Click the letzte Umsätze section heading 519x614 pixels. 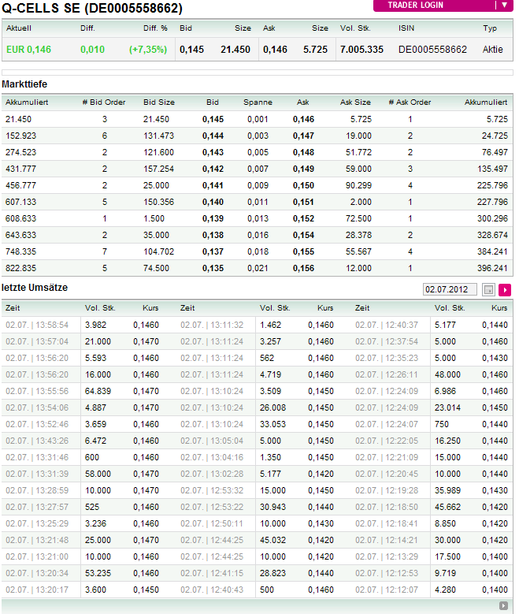tap(35, 288)
